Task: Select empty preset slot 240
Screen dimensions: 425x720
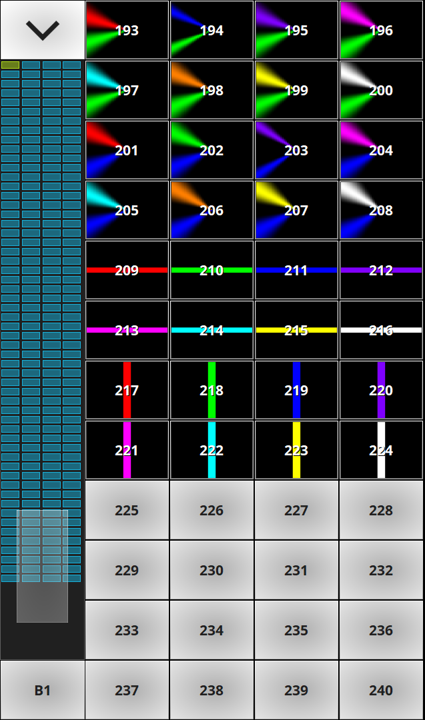Action: (381, 690)
